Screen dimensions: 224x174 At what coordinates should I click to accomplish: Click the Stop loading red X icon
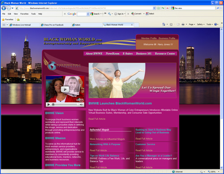click(168, 8)
